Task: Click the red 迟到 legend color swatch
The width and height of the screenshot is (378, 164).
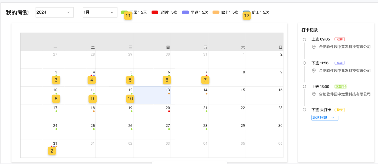Action: coord(155,12)
